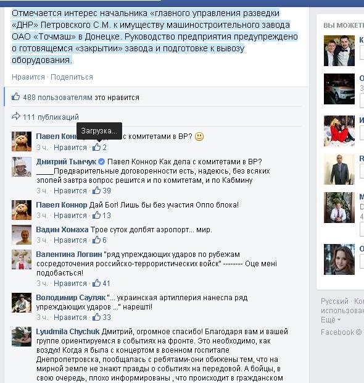Open 488 пользователям likes list
This screenshot has width=364, height=383.
[x=57, y=98]
